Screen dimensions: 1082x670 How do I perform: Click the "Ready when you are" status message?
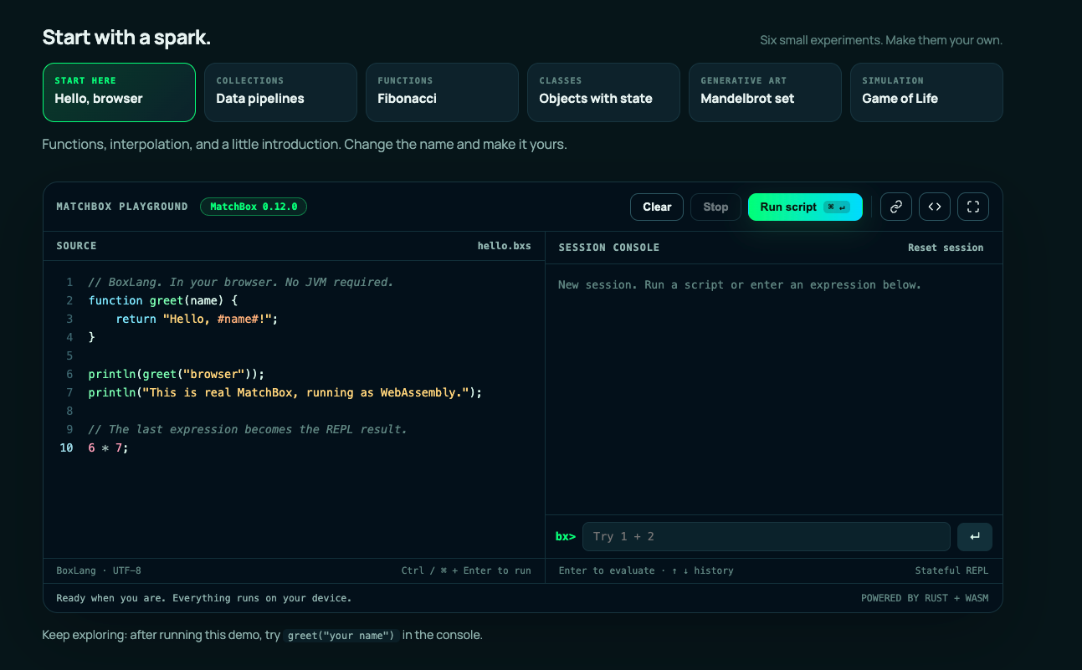coord(204,598)
